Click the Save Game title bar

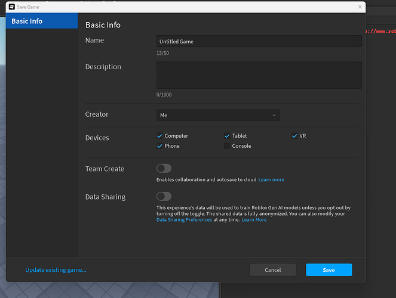pos(179,7)
